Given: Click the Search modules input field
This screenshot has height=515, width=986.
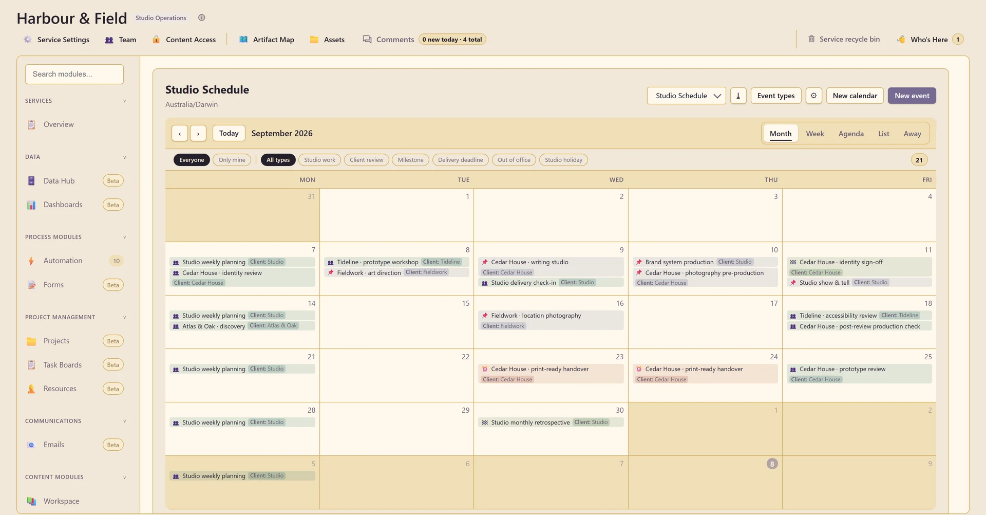Looking at the screenshot, I should tap(74, 74).
